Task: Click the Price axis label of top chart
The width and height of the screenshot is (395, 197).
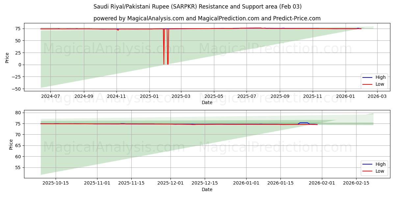Action: click(x=7, y=57)
